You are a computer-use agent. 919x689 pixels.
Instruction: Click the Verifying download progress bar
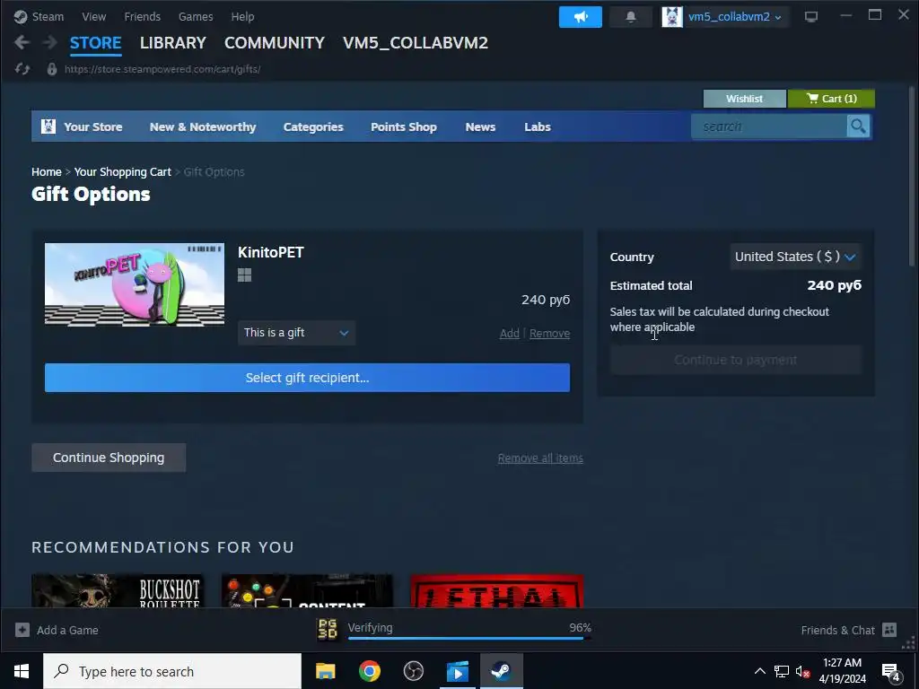pos(469,638)
